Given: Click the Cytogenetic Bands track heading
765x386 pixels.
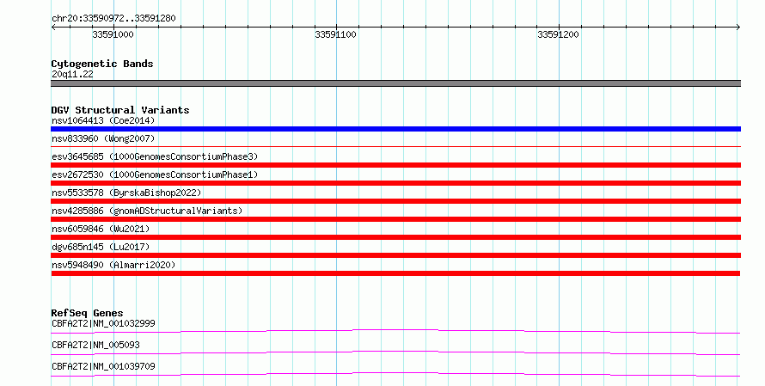Looking at the screenshot, I should pos(102,64).
